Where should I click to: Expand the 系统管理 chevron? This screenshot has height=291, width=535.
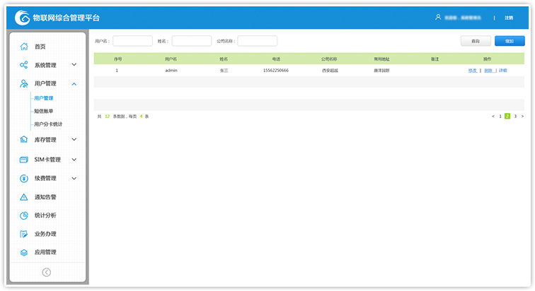tap(74, 65)
